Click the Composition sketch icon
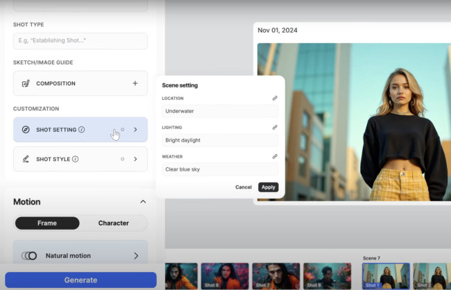This screenshot has height=290, width=451. [26, 84]
